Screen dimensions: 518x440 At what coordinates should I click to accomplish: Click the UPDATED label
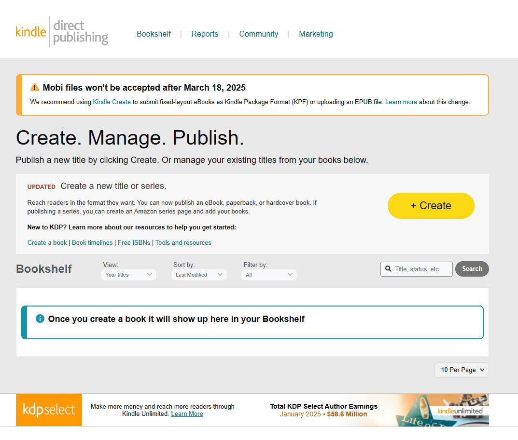pyautogui.click(x=42, y=187)
